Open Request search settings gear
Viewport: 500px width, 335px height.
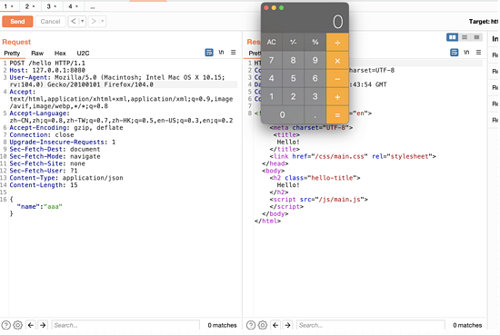tap(18, 325)
